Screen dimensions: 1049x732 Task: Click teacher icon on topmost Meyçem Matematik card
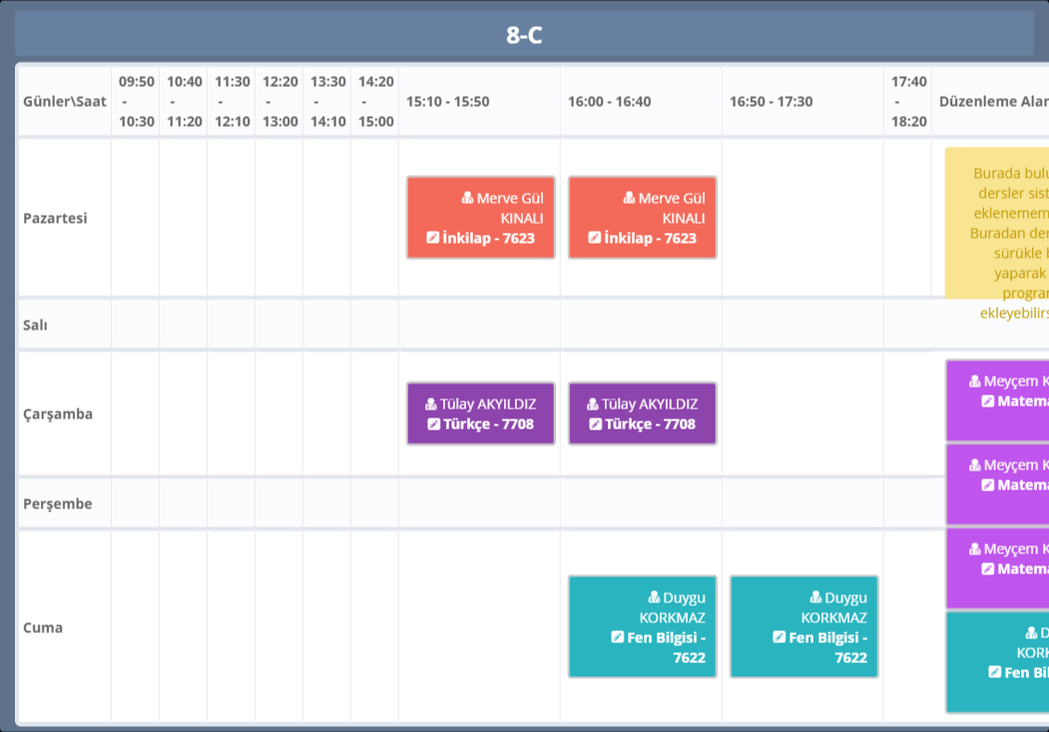975,381
